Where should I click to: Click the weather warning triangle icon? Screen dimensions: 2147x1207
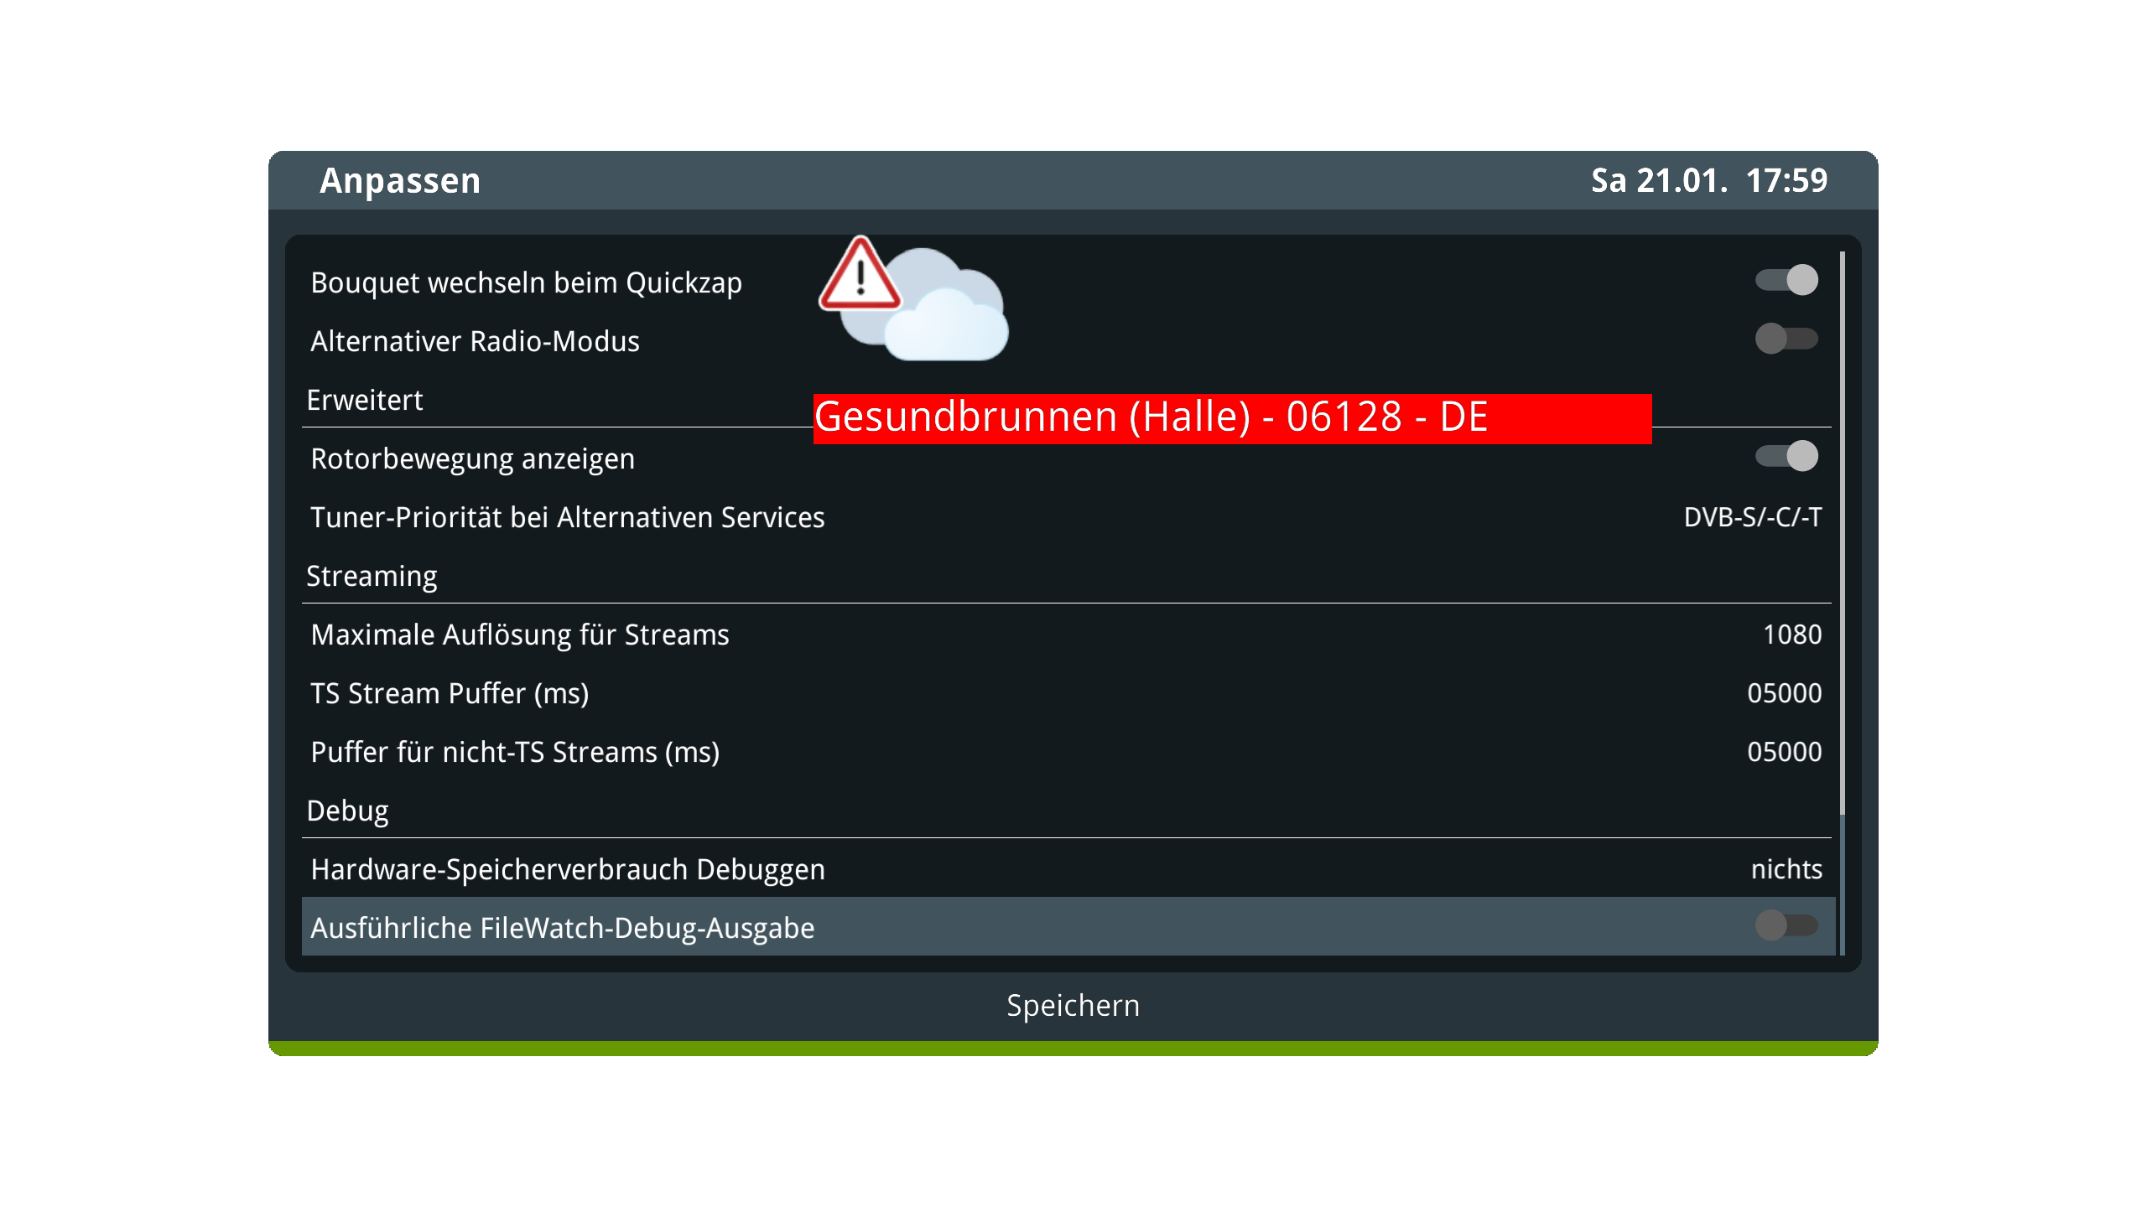860,275
